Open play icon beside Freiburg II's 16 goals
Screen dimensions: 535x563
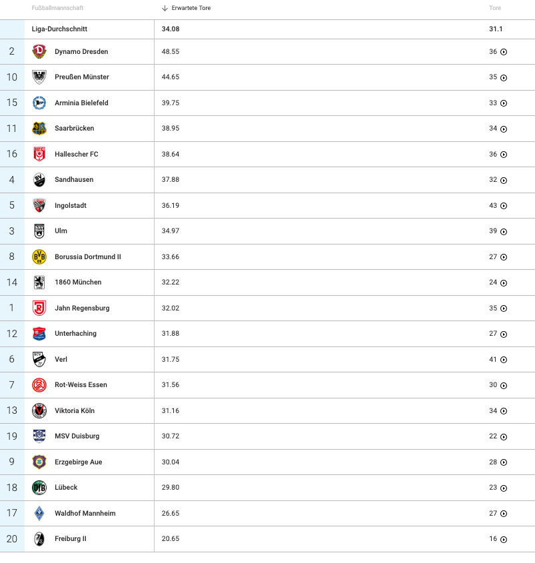(x=504, y=539)
